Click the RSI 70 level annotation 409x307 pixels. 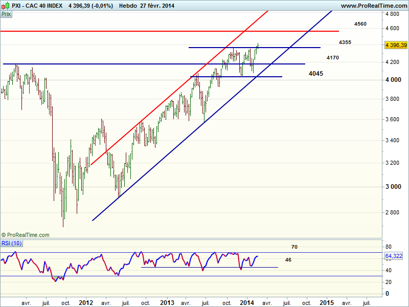(x=294, y=247)
